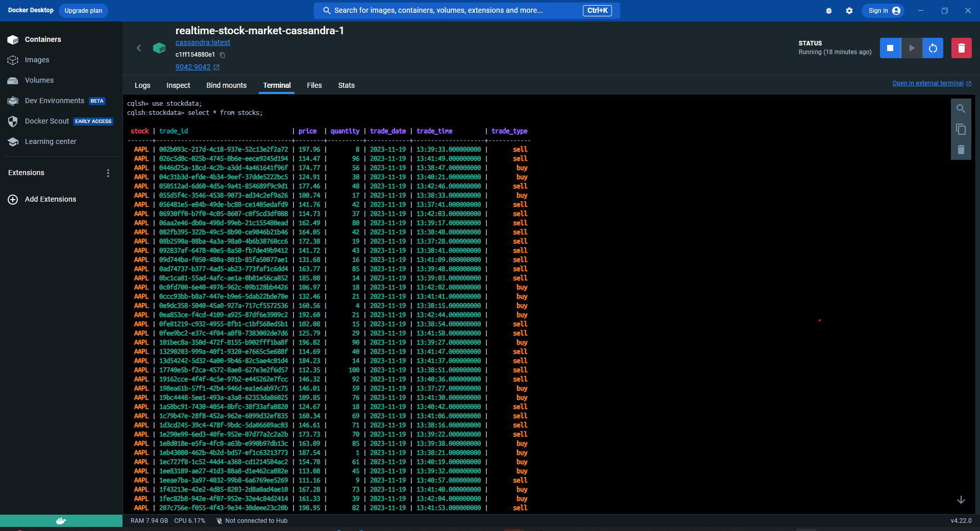
Task: Open the Images section
Action: [x=37, y=60]
